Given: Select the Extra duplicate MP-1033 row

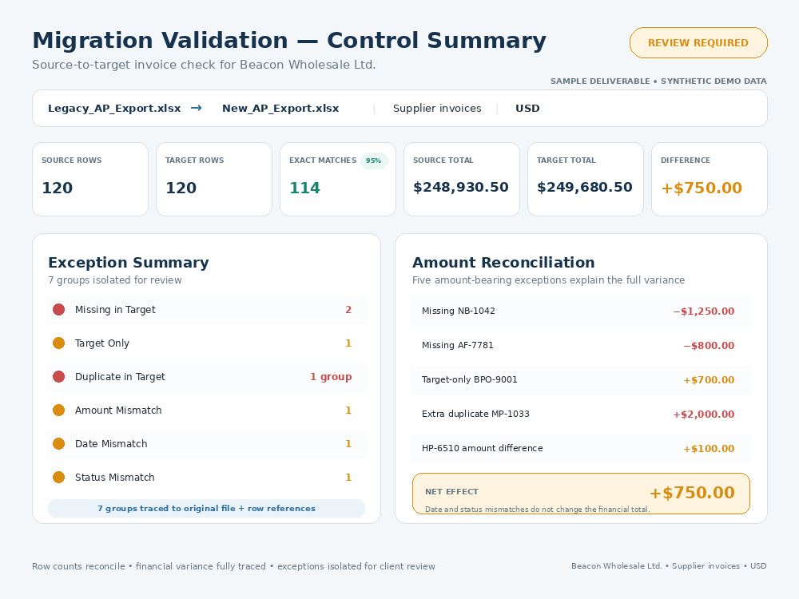Looking at the screenshot, I should (x=581, y=414).
